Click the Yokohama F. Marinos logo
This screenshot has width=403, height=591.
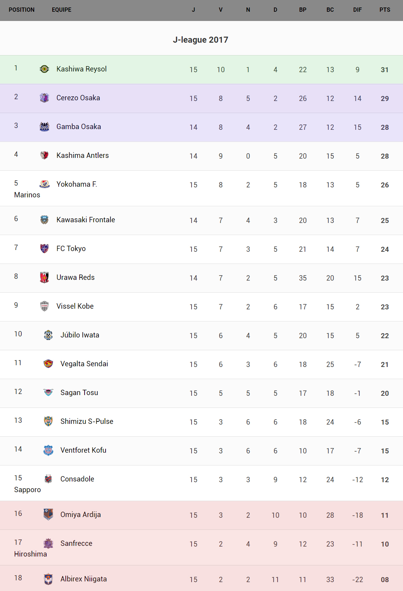[44, 184]
